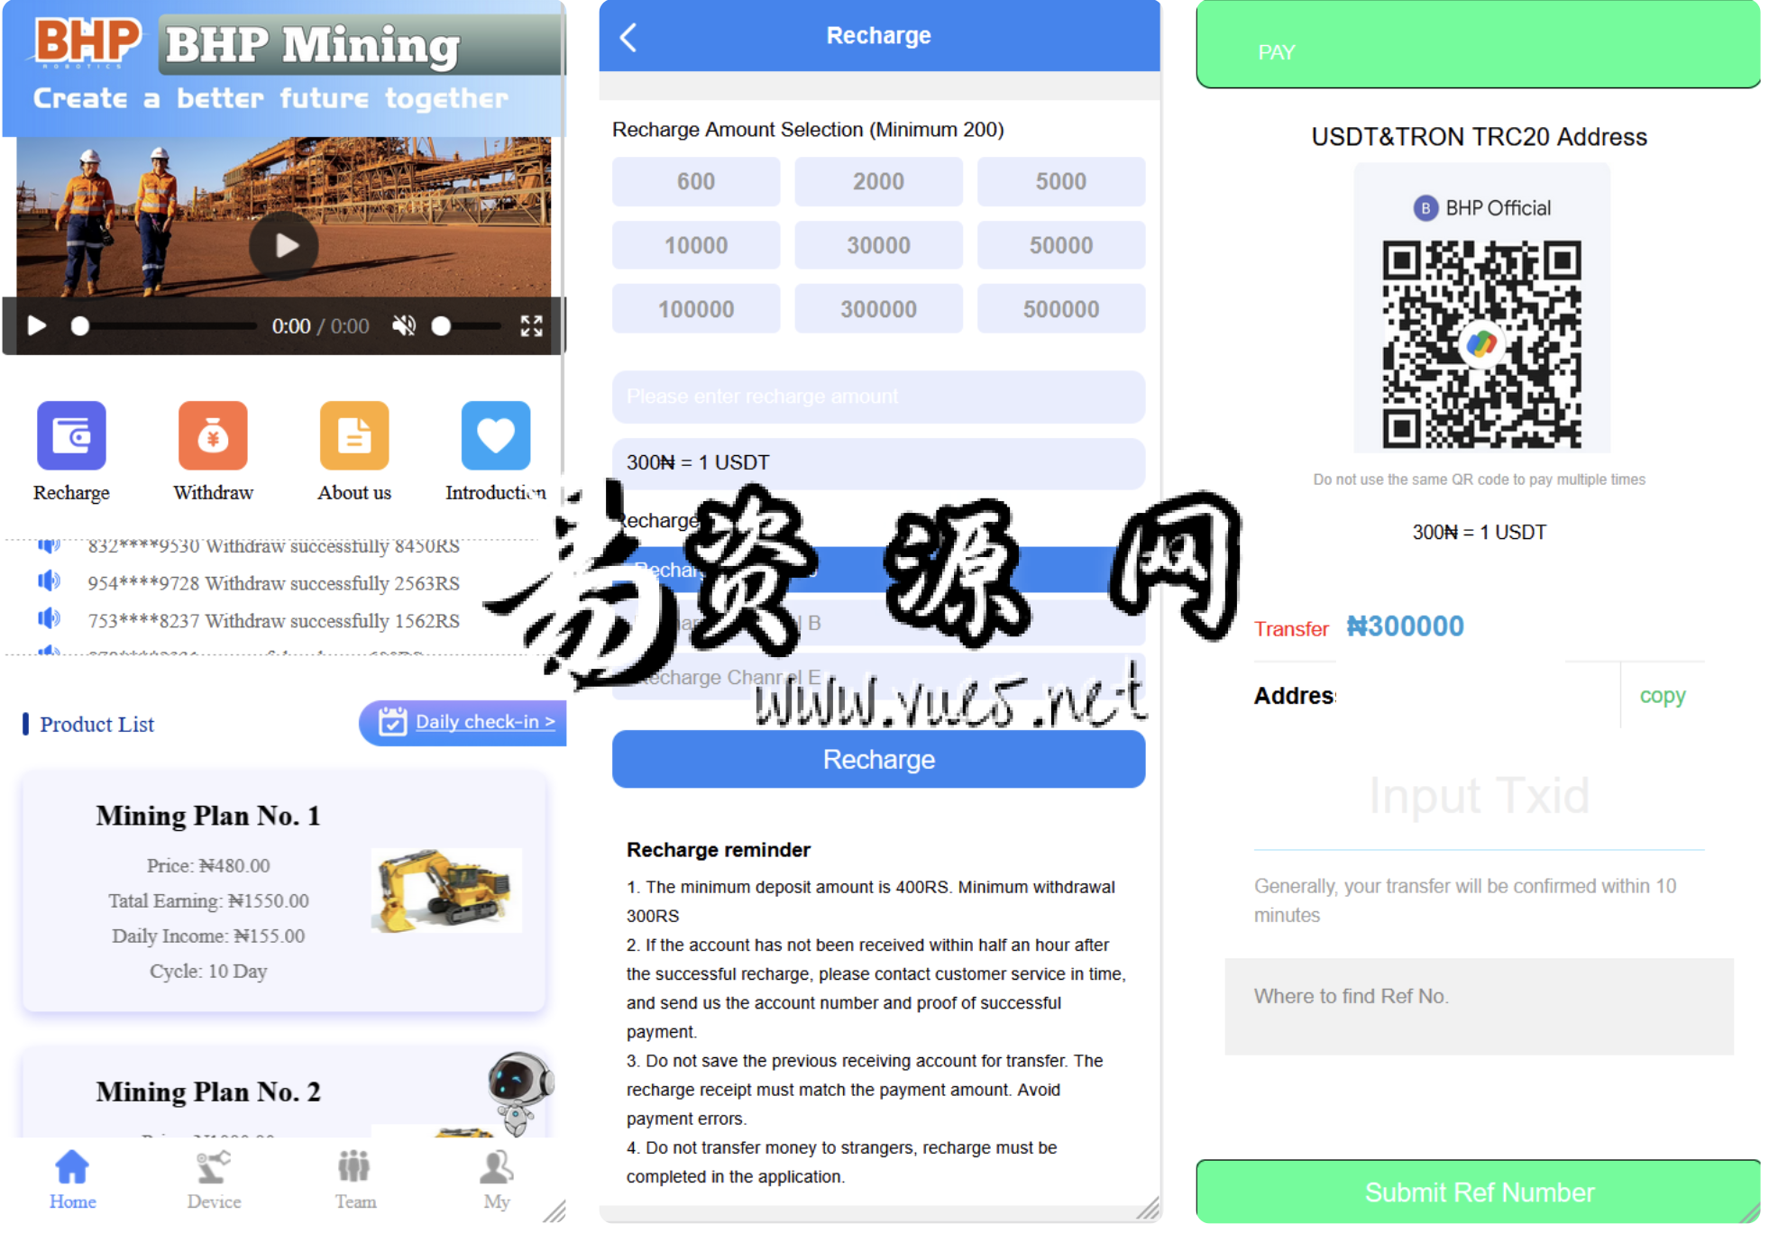Open the Introduction heart icon

496,436
